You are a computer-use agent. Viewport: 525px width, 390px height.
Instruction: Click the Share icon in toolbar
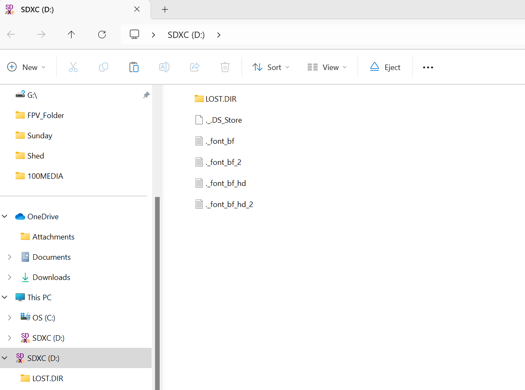pyautogui.click(x=195, y=67)
